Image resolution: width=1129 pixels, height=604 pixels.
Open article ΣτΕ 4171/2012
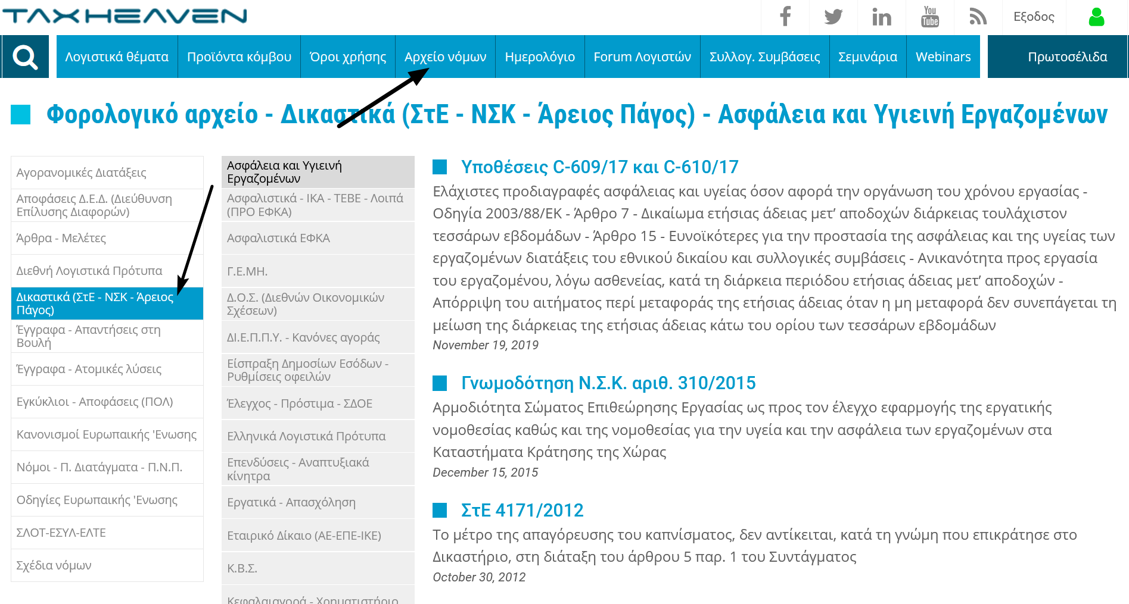tap(522, 511)
